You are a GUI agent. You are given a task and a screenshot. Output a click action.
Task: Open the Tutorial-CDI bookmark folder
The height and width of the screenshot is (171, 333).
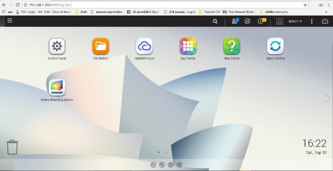pos(209,12)
